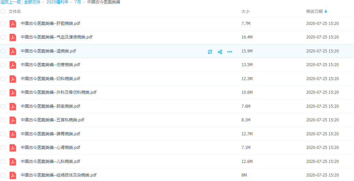
Task: Open file 中国古今医案类编--妇科病类.pdf
Action: 50,79
